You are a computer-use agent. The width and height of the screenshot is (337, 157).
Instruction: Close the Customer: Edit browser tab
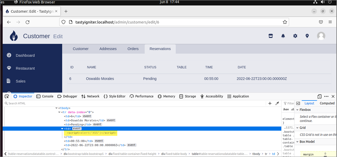pyautogui.click(x=56, y=11)
